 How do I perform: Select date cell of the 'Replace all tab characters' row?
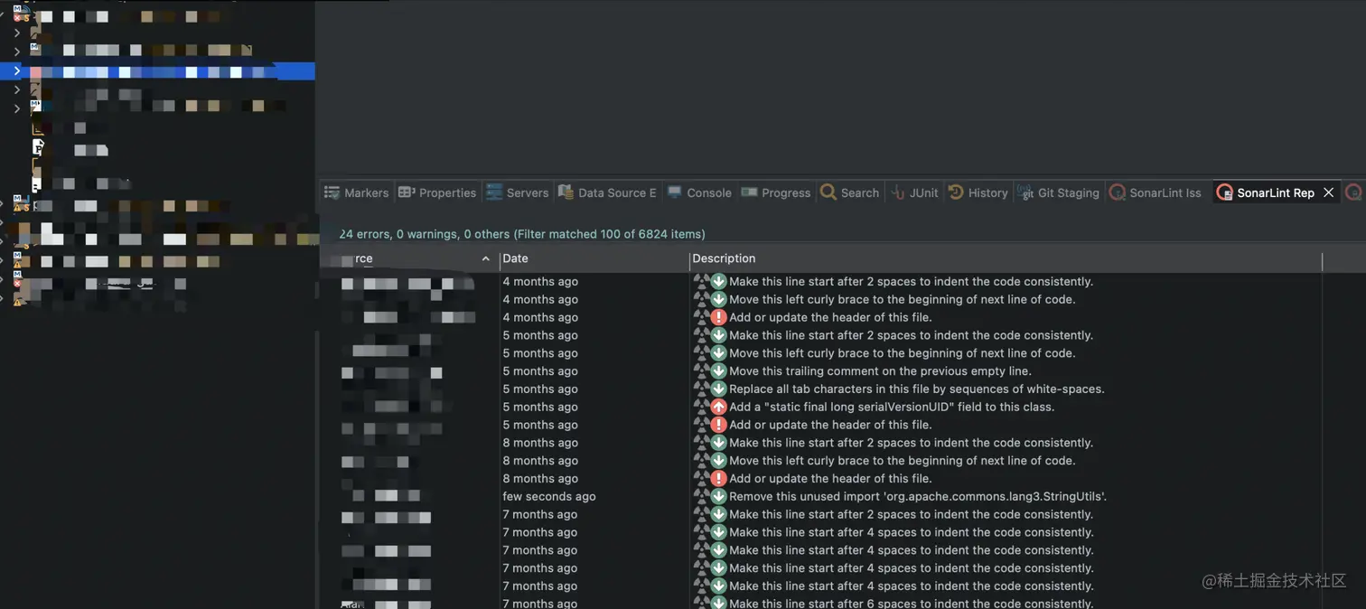(540, 389)
